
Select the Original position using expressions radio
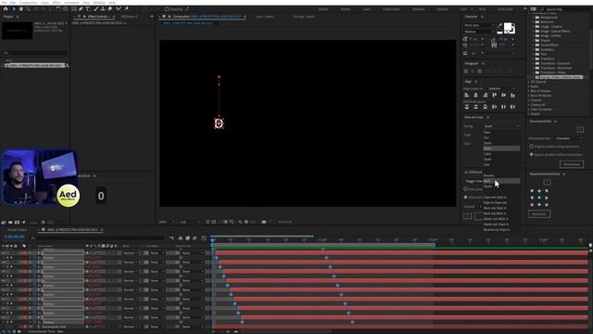[531, 147]
